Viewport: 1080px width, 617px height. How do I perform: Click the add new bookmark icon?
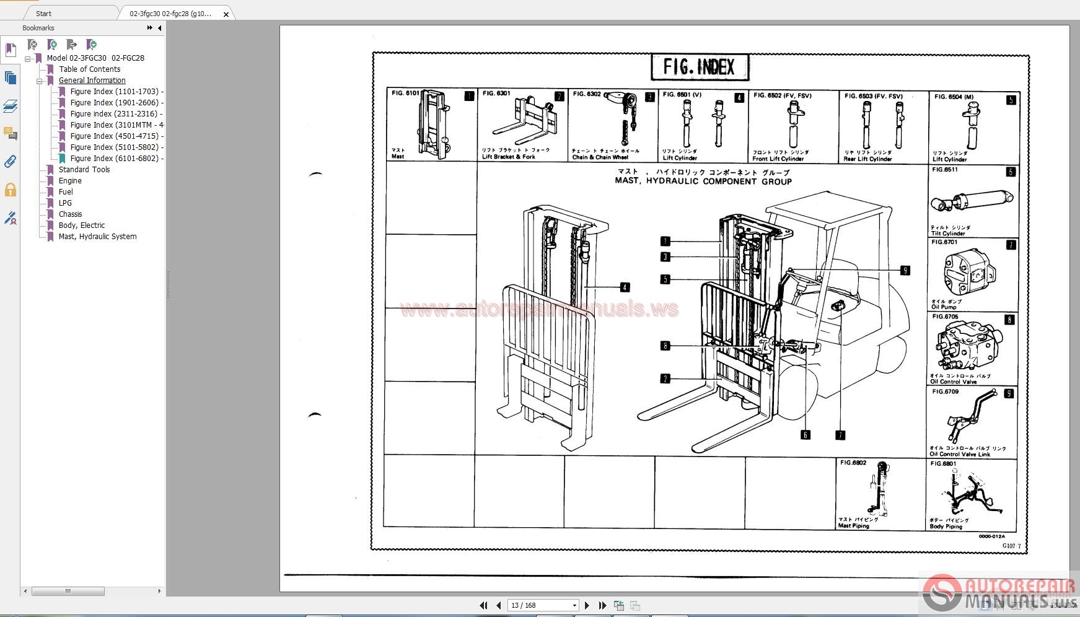pyautogui.click(x=52, y=45)
